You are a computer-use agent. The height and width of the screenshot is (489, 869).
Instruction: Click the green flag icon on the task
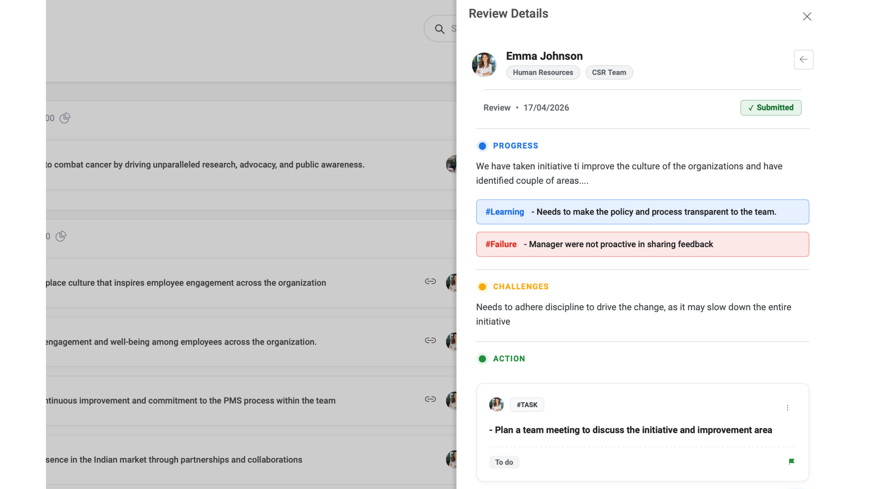click(x=791, y=462)
